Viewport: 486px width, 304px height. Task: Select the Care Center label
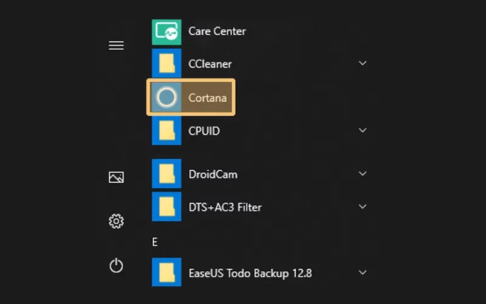pyautogui.click(x=217, y=32)
